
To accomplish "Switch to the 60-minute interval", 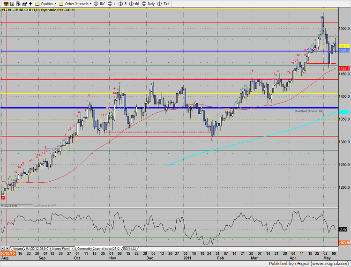I will point(134,4).
